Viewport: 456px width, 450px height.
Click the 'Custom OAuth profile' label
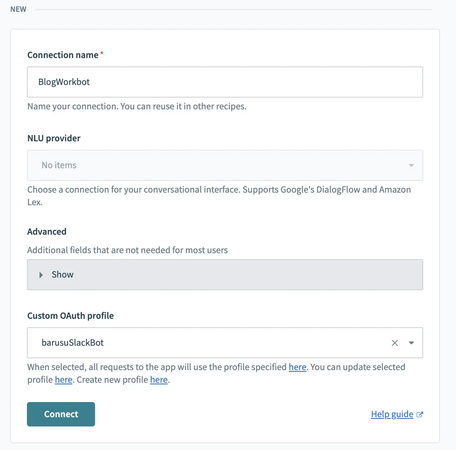click(70, 315)
